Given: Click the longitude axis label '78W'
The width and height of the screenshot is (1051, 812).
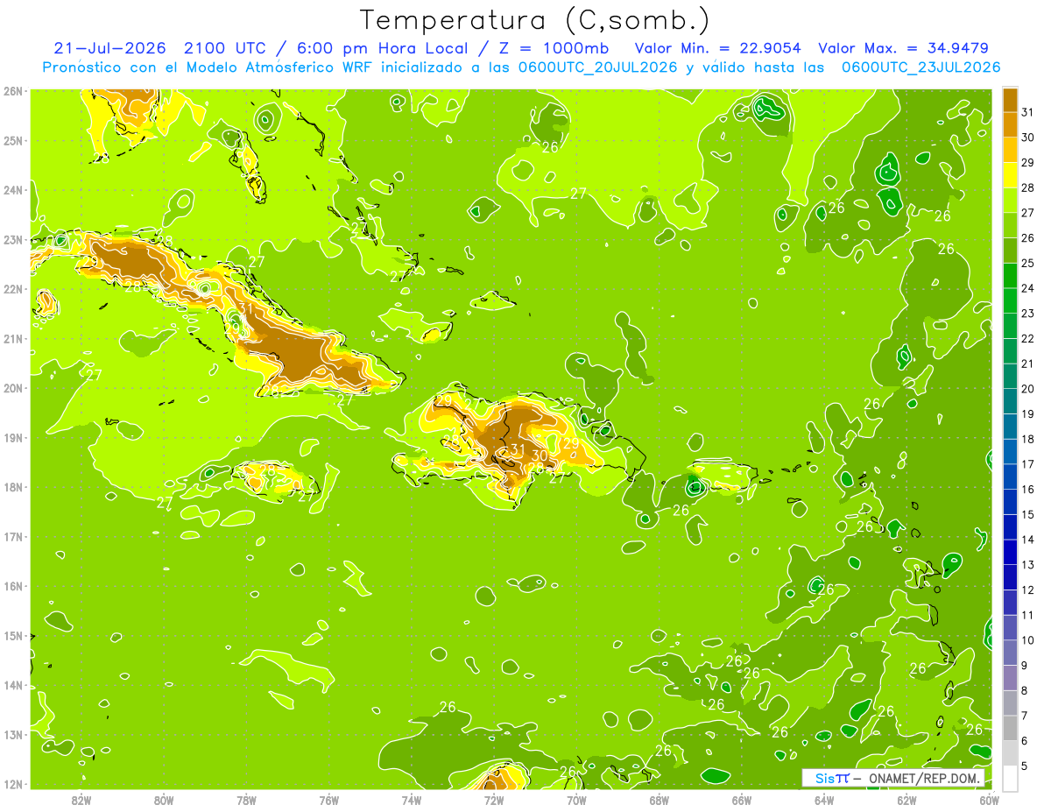Looking at the screenshot, I should coord(246,800).
